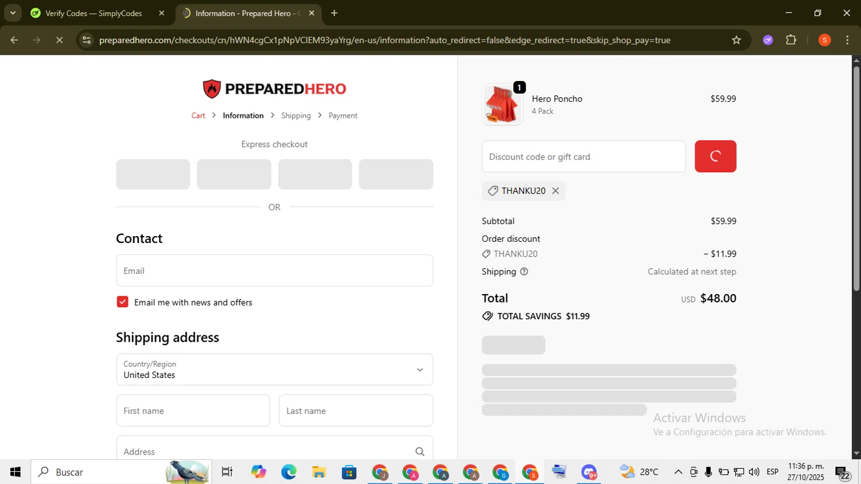
Task: Open the volume control in tray
Action: [754, 472]
